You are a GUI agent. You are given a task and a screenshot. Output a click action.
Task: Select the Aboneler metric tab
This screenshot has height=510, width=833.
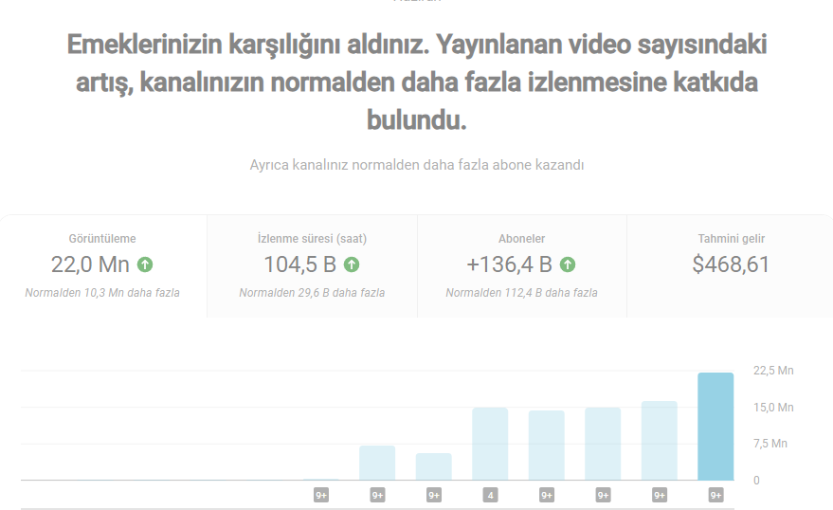pos(521,265)
